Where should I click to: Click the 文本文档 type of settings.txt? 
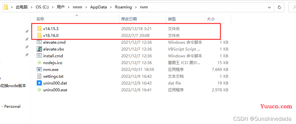[x=176, y=76]
